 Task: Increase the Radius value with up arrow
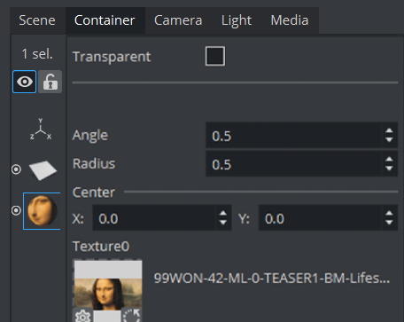[389, 160]
